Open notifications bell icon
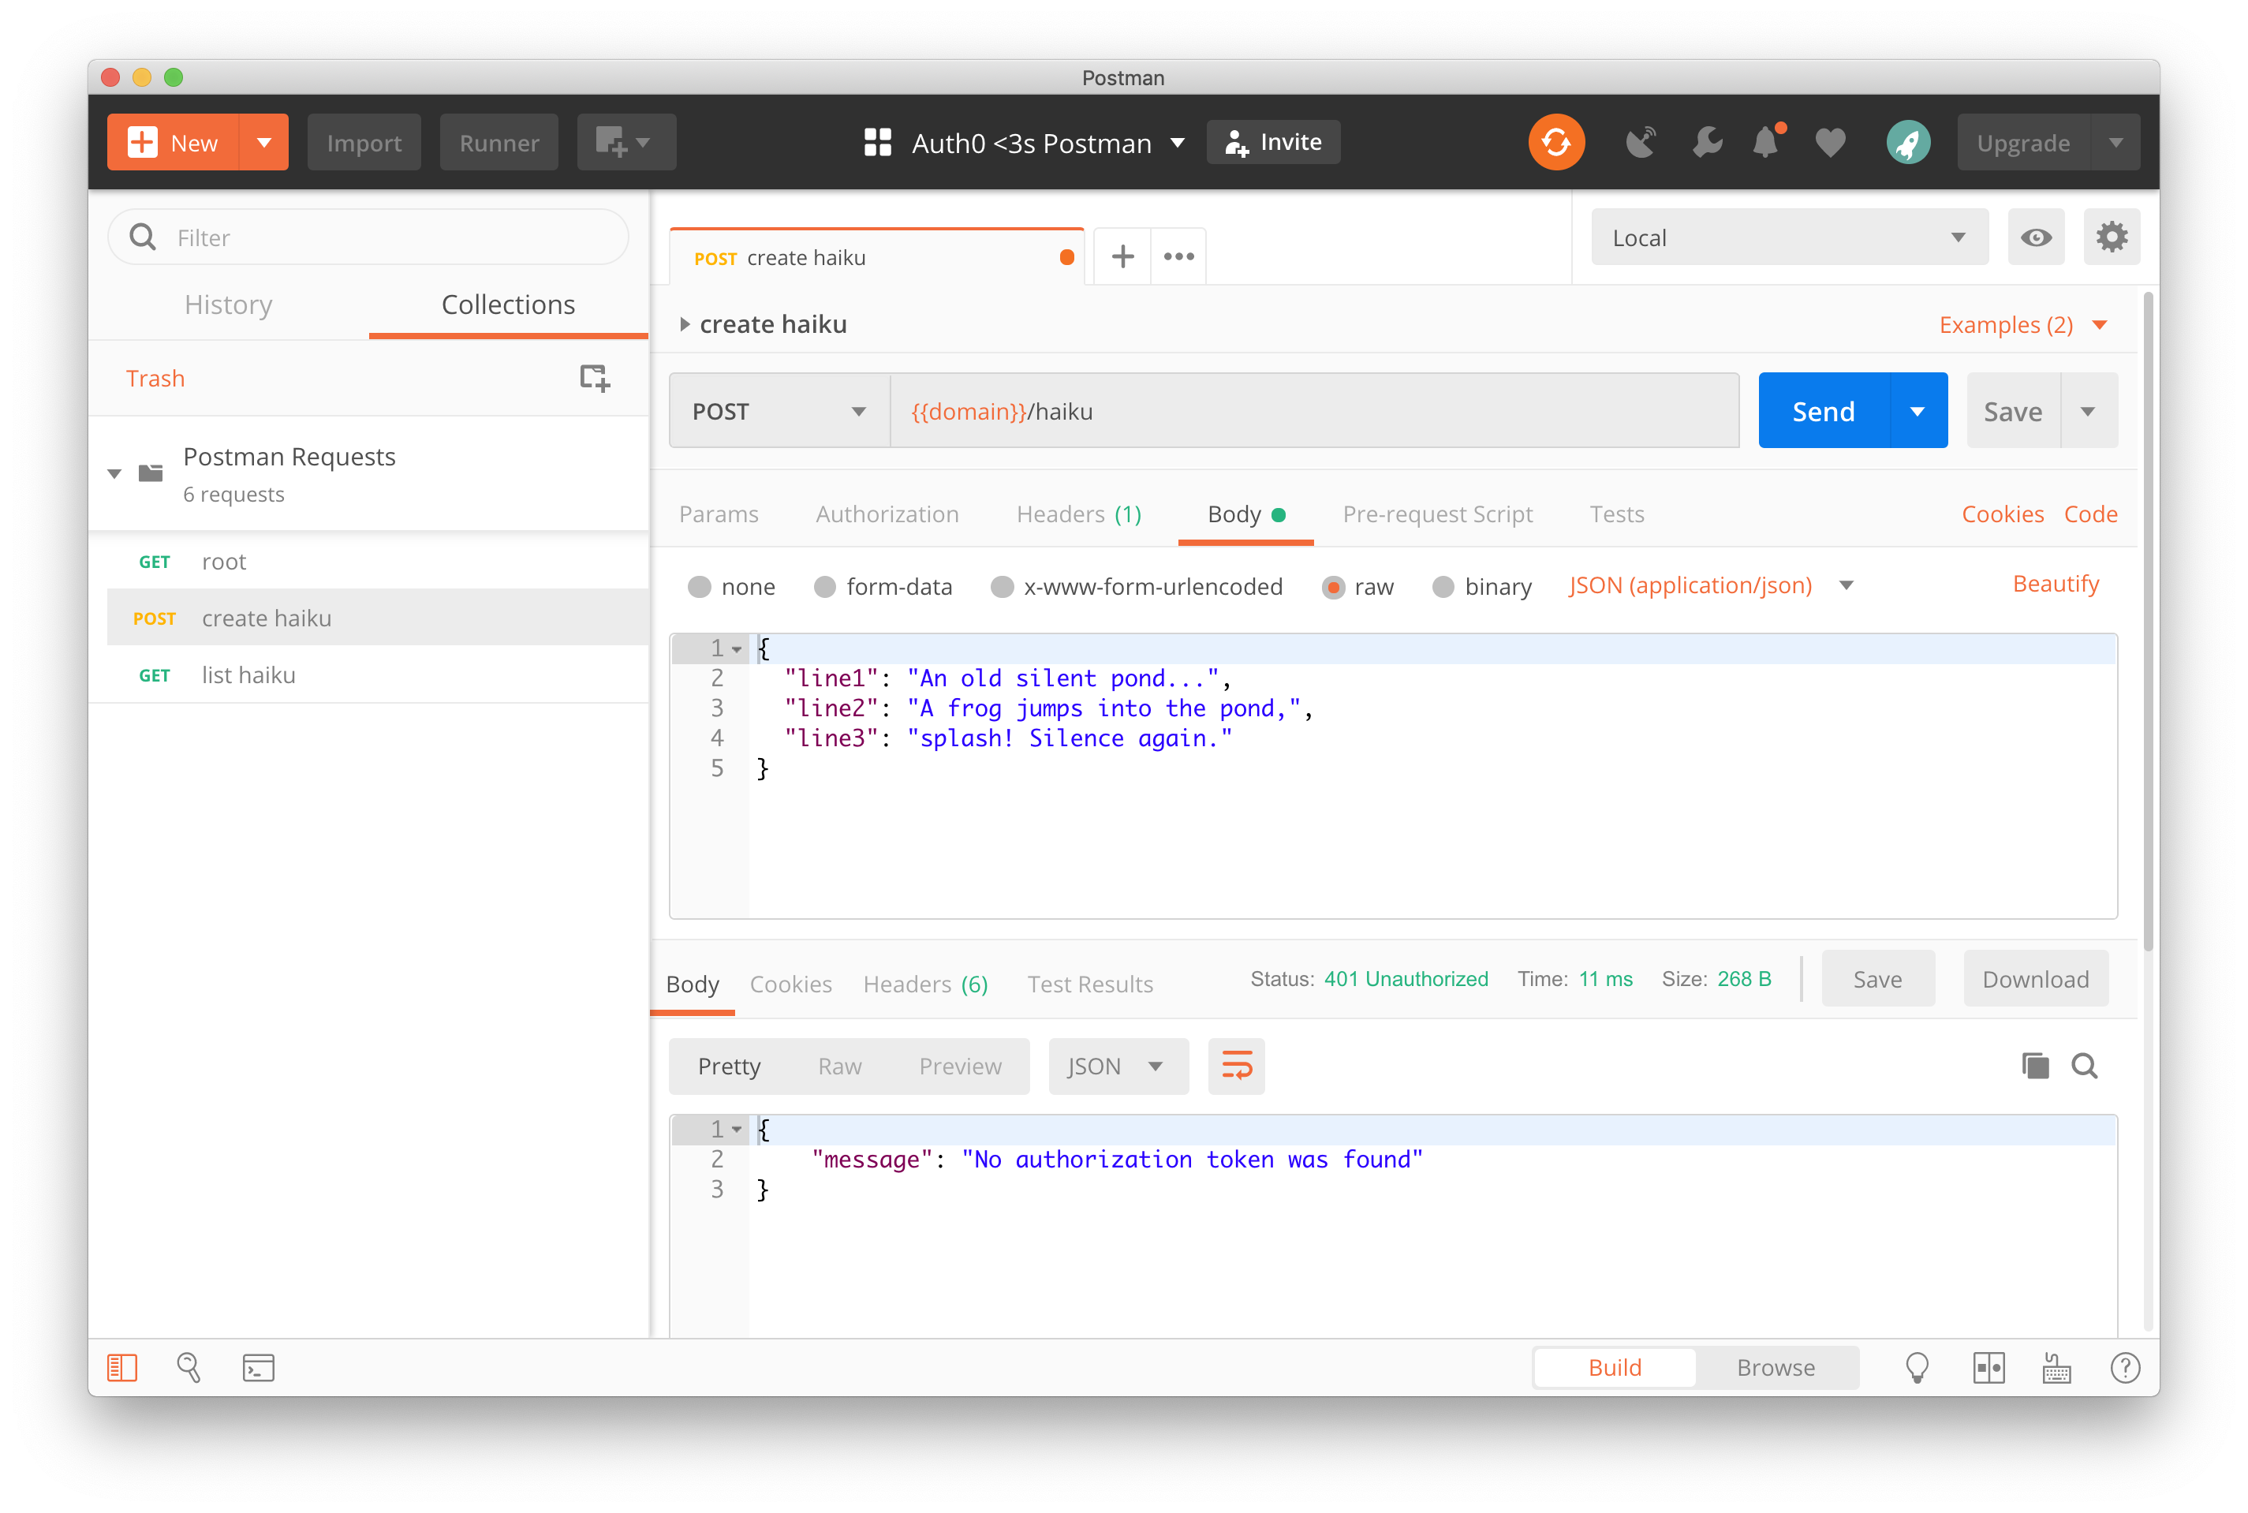Image resolution: width=2248 pixels, height=1513 pixels. pyautogui.click(x=1765, y=143)
